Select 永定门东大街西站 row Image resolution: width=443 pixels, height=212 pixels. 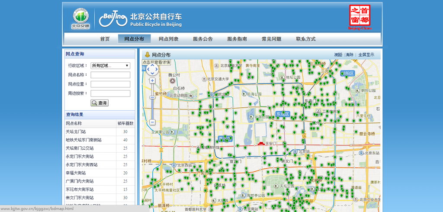100,164
